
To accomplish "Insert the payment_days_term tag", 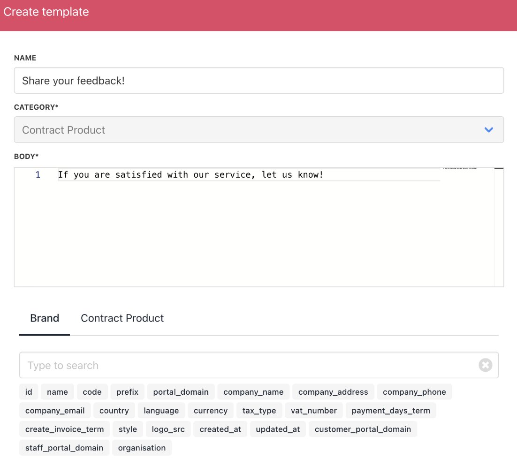I will click(x=391, y=411).
